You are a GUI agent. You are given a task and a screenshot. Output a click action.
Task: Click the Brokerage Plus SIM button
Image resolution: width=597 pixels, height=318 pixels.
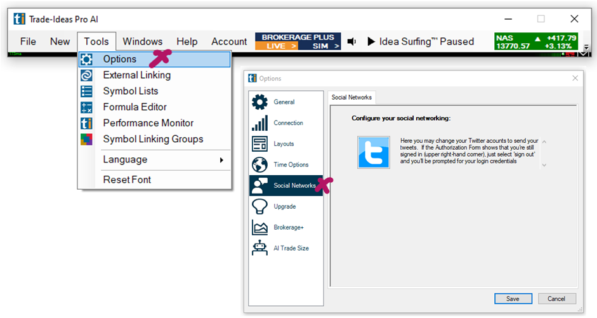pyautogui.click(x=320, y=46)
